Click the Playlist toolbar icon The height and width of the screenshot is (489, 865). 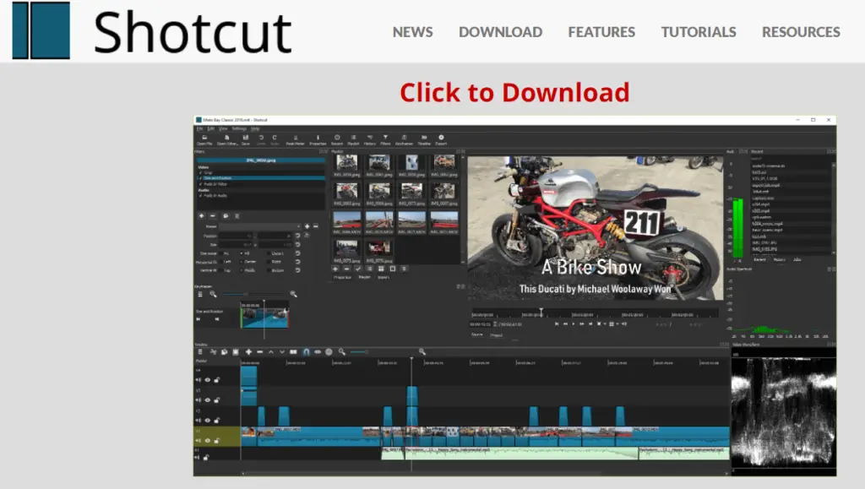354,140
